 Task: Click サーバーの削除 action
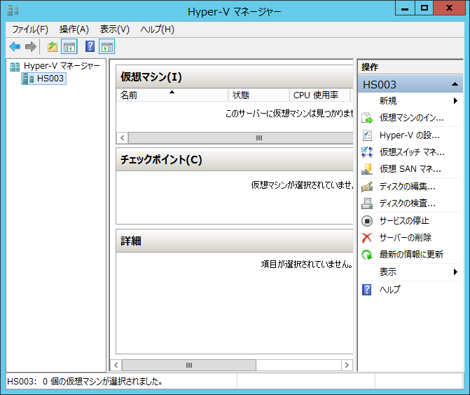coord(406,238)
